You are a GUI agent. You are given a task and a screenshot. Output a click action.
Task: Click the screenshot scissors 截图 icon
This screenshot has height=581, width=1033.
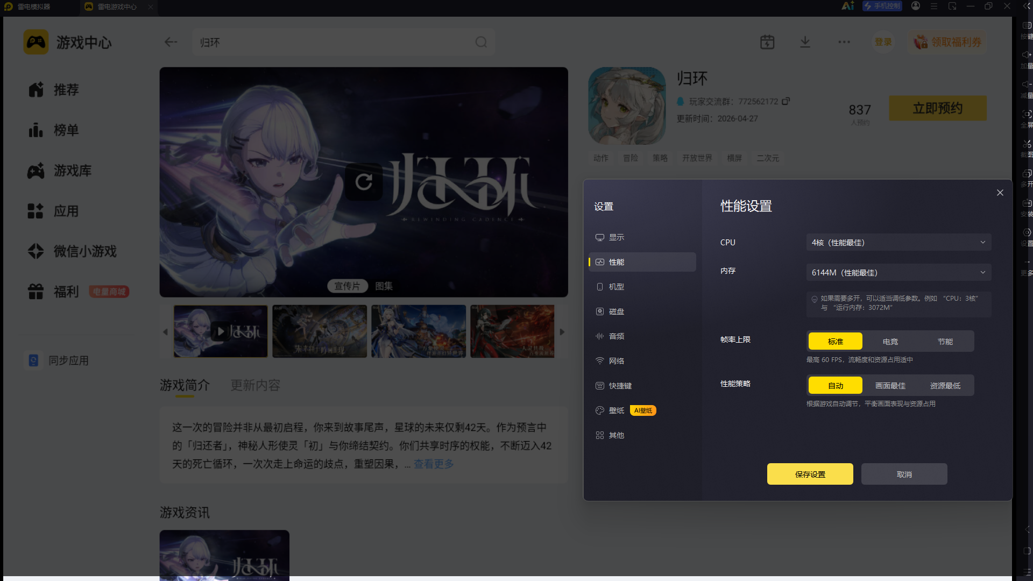pos(1027,144)
